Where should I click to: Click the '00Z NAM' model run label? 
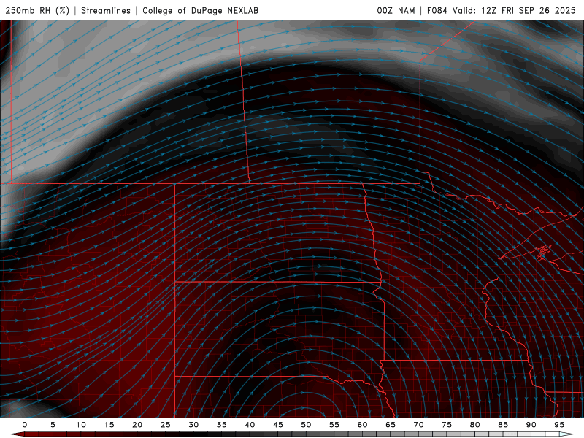(396, 10)
